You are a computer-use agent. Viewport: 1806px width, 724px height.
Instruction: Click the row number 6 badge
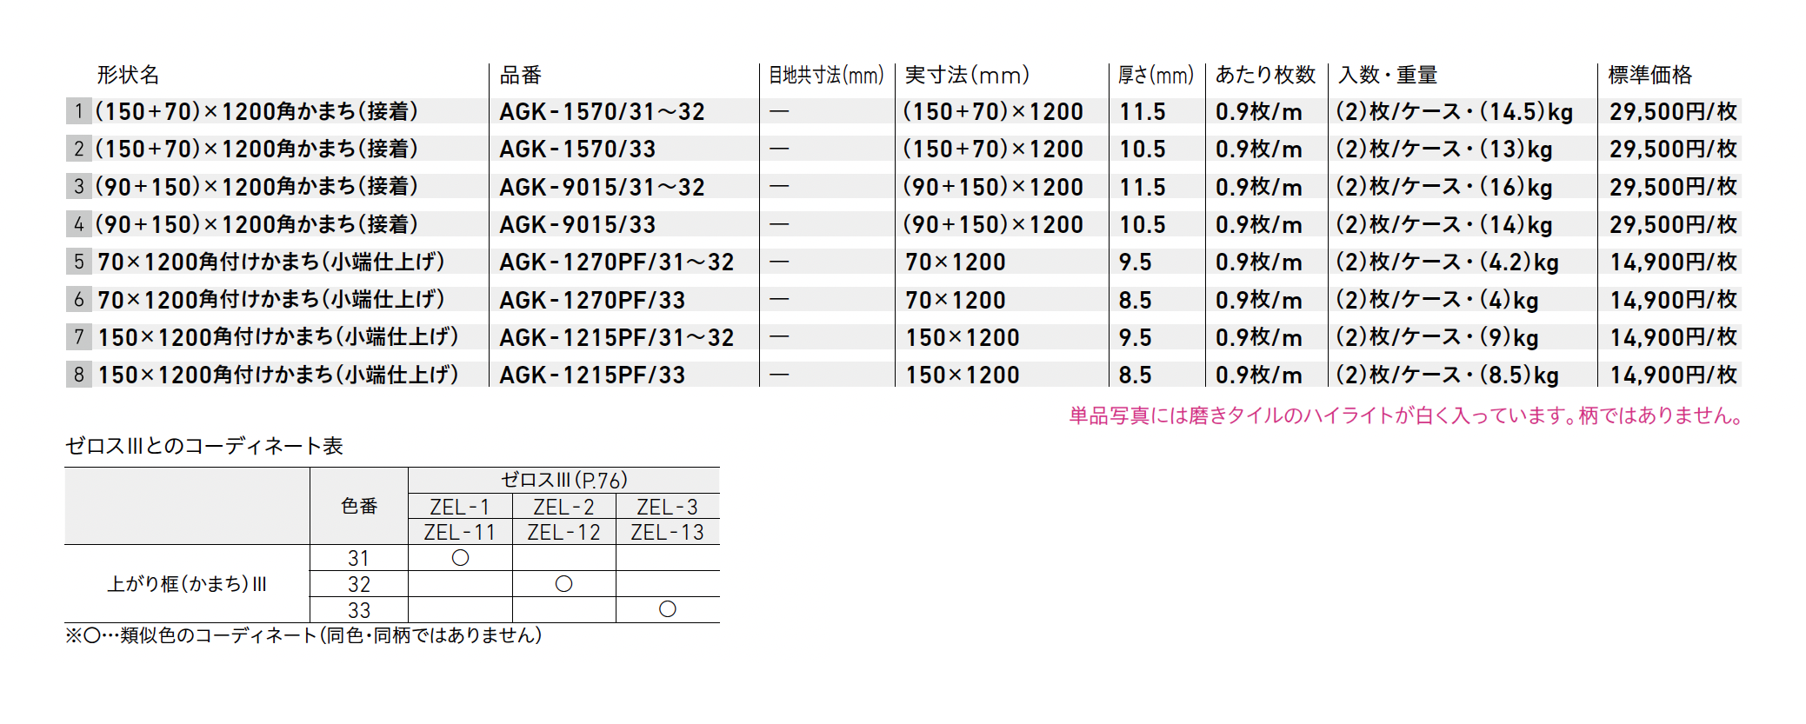[78, 300]
